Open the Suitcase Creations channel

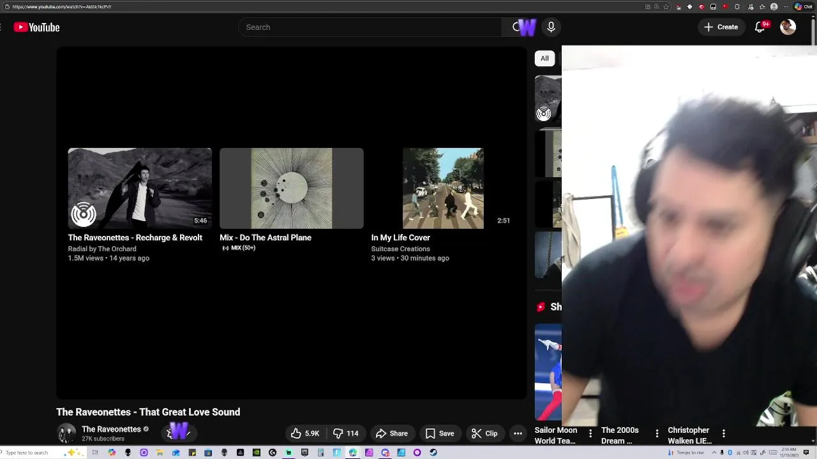tap(401, 249)
